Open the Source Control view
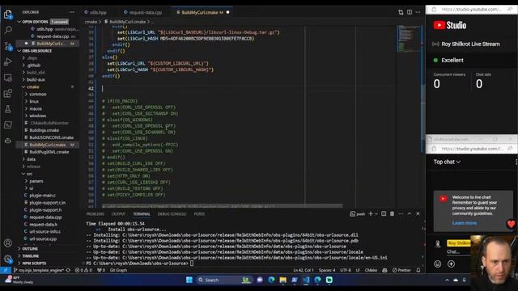The height and width of the screenshot is (291, 518). pyautogui.click(x=8, y=46)
